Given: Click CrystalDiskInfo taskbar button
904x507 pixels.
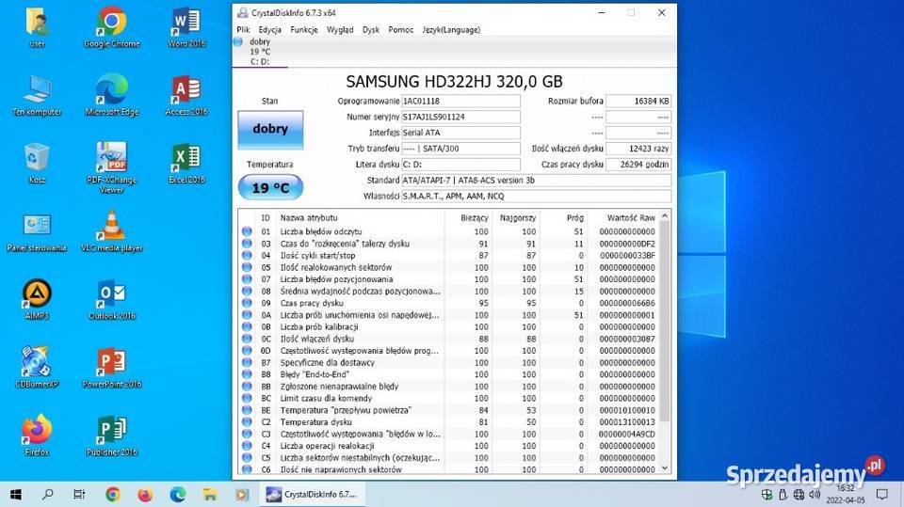Looking at the screenshot, I should [312, 495].
